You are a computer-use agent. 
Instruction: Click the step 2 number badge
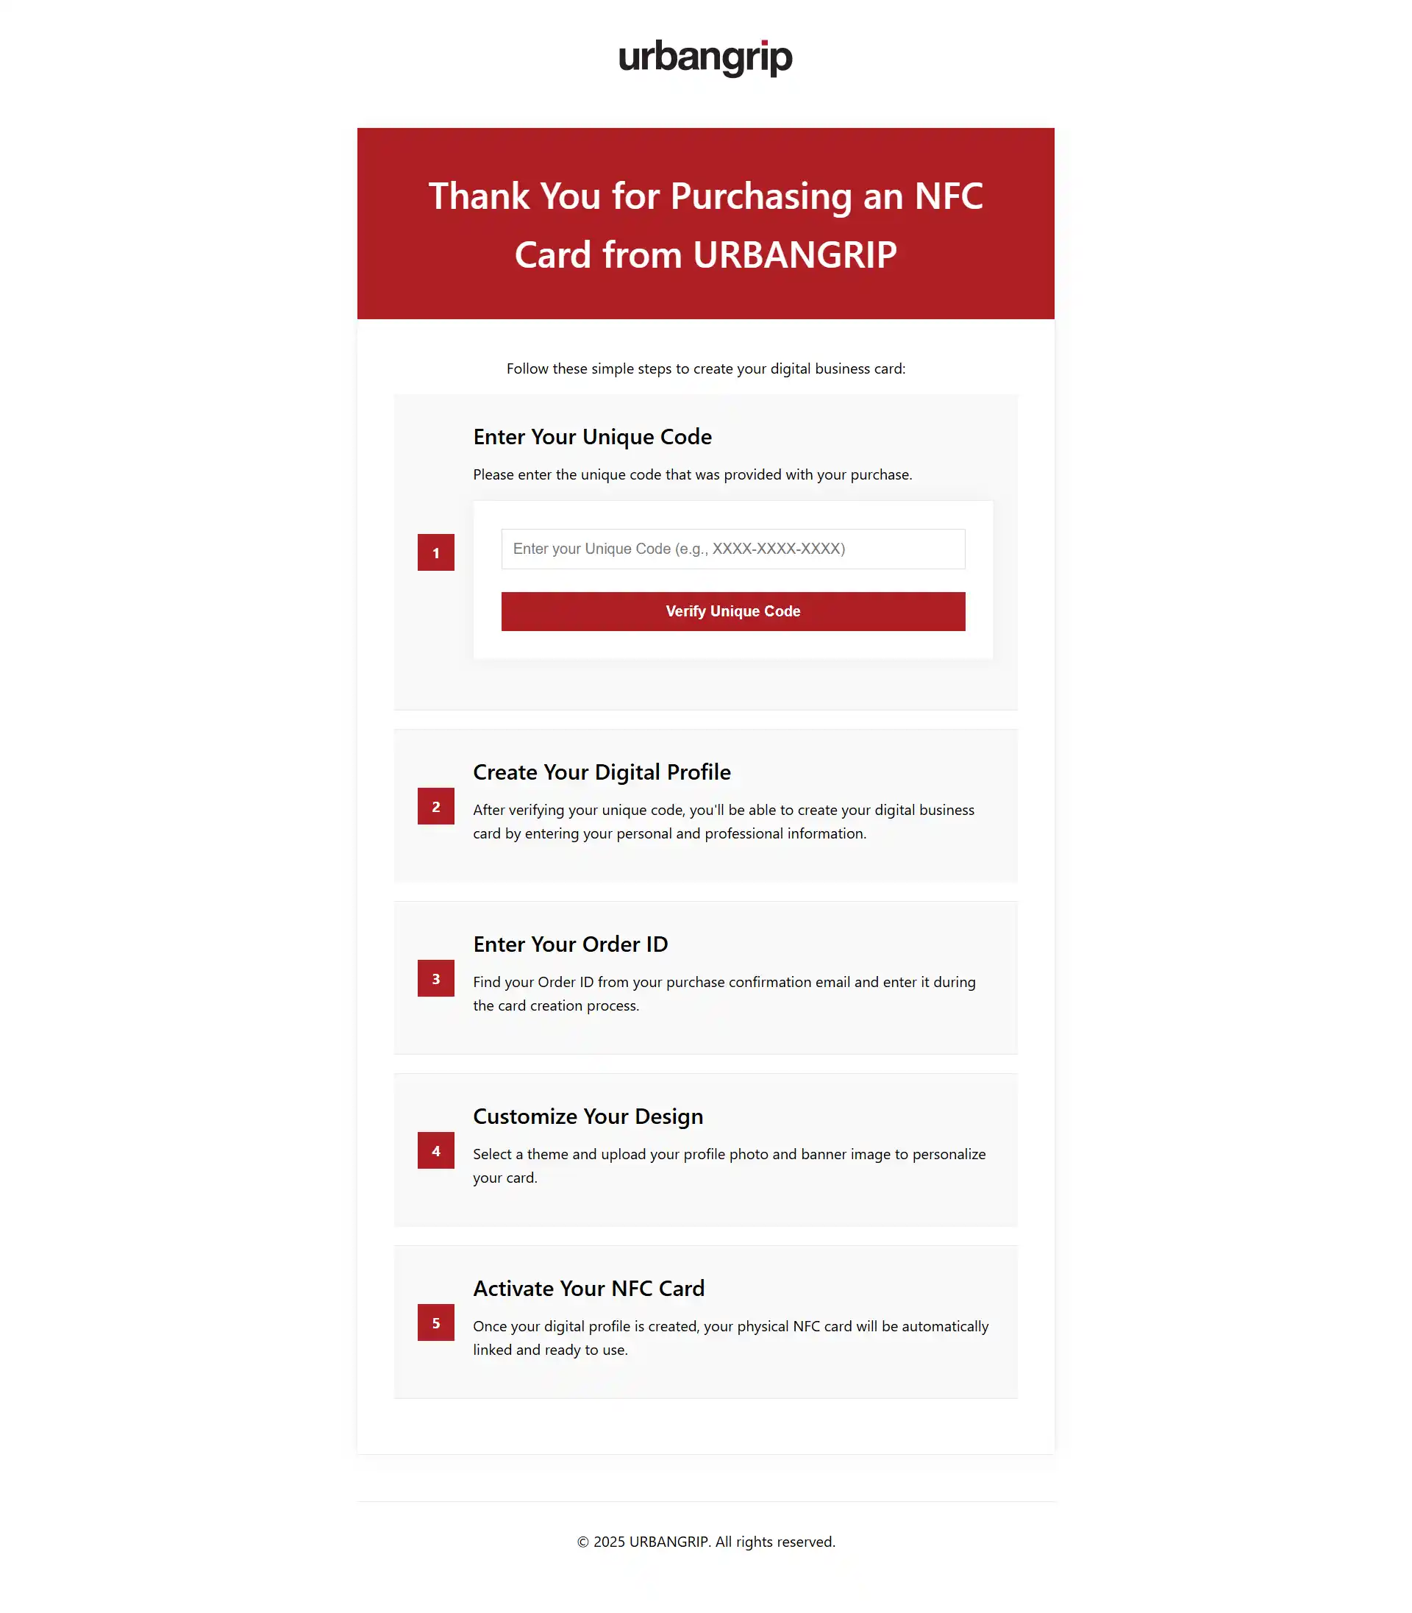click(435, 806)
